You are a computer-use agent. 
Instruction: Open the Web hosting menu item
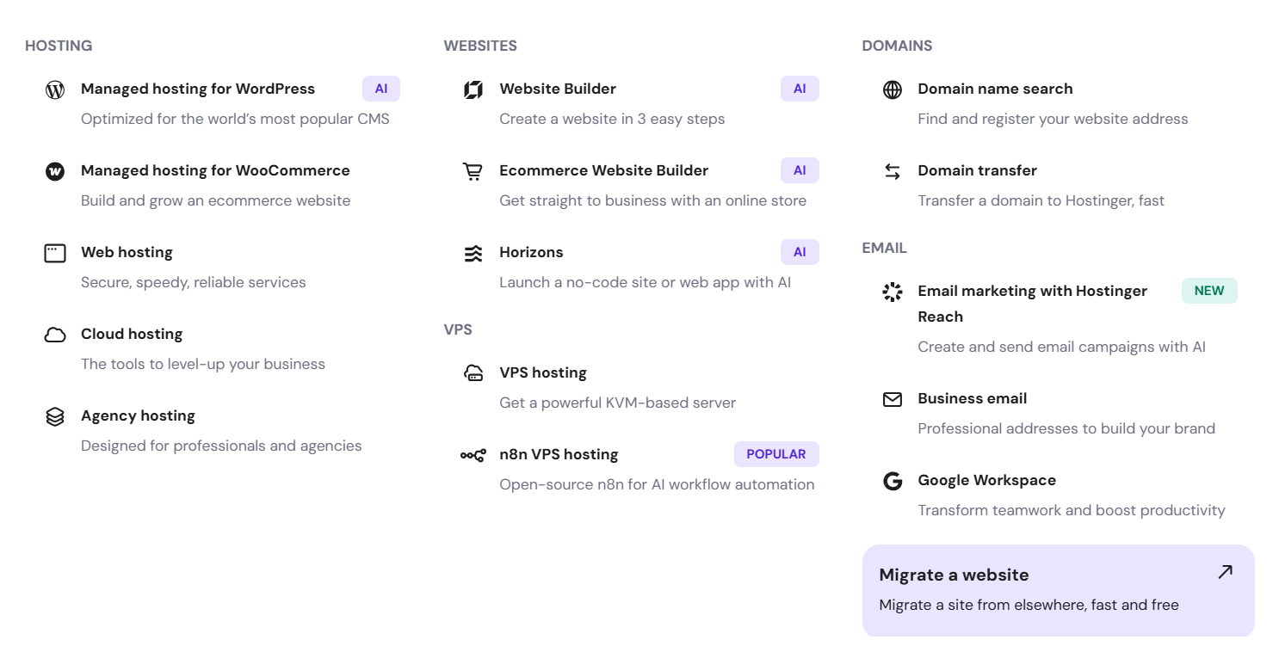(x=127, y=253)
